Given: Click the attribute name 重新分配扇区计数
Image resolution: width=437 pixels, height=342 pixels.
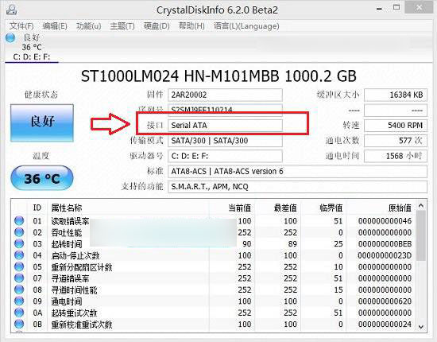Looking at the screenshot, I should tap(82, 267).
